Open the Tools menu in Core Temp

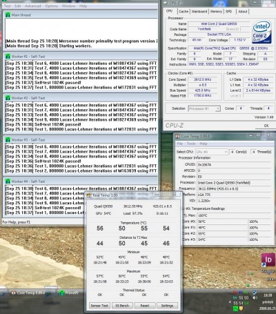191,144
